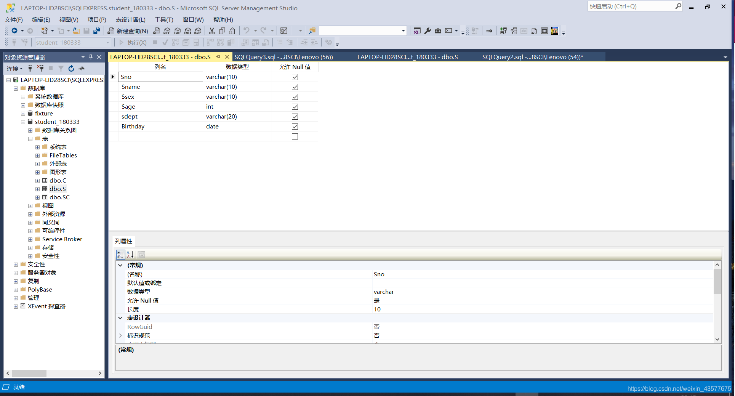Toggle Allow Null checkbox for Birthday

(295, 127)
